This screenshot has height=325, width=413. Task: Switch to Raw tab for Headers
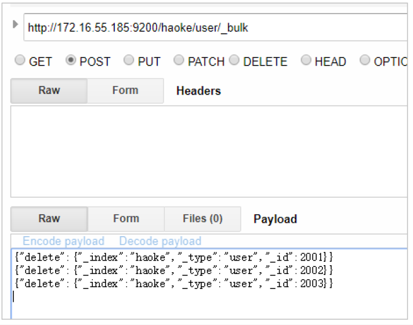click(49, 91)
